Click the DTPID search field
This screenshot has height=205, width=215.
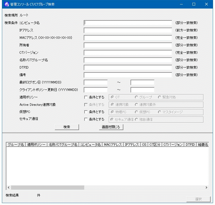click(128, 68)
